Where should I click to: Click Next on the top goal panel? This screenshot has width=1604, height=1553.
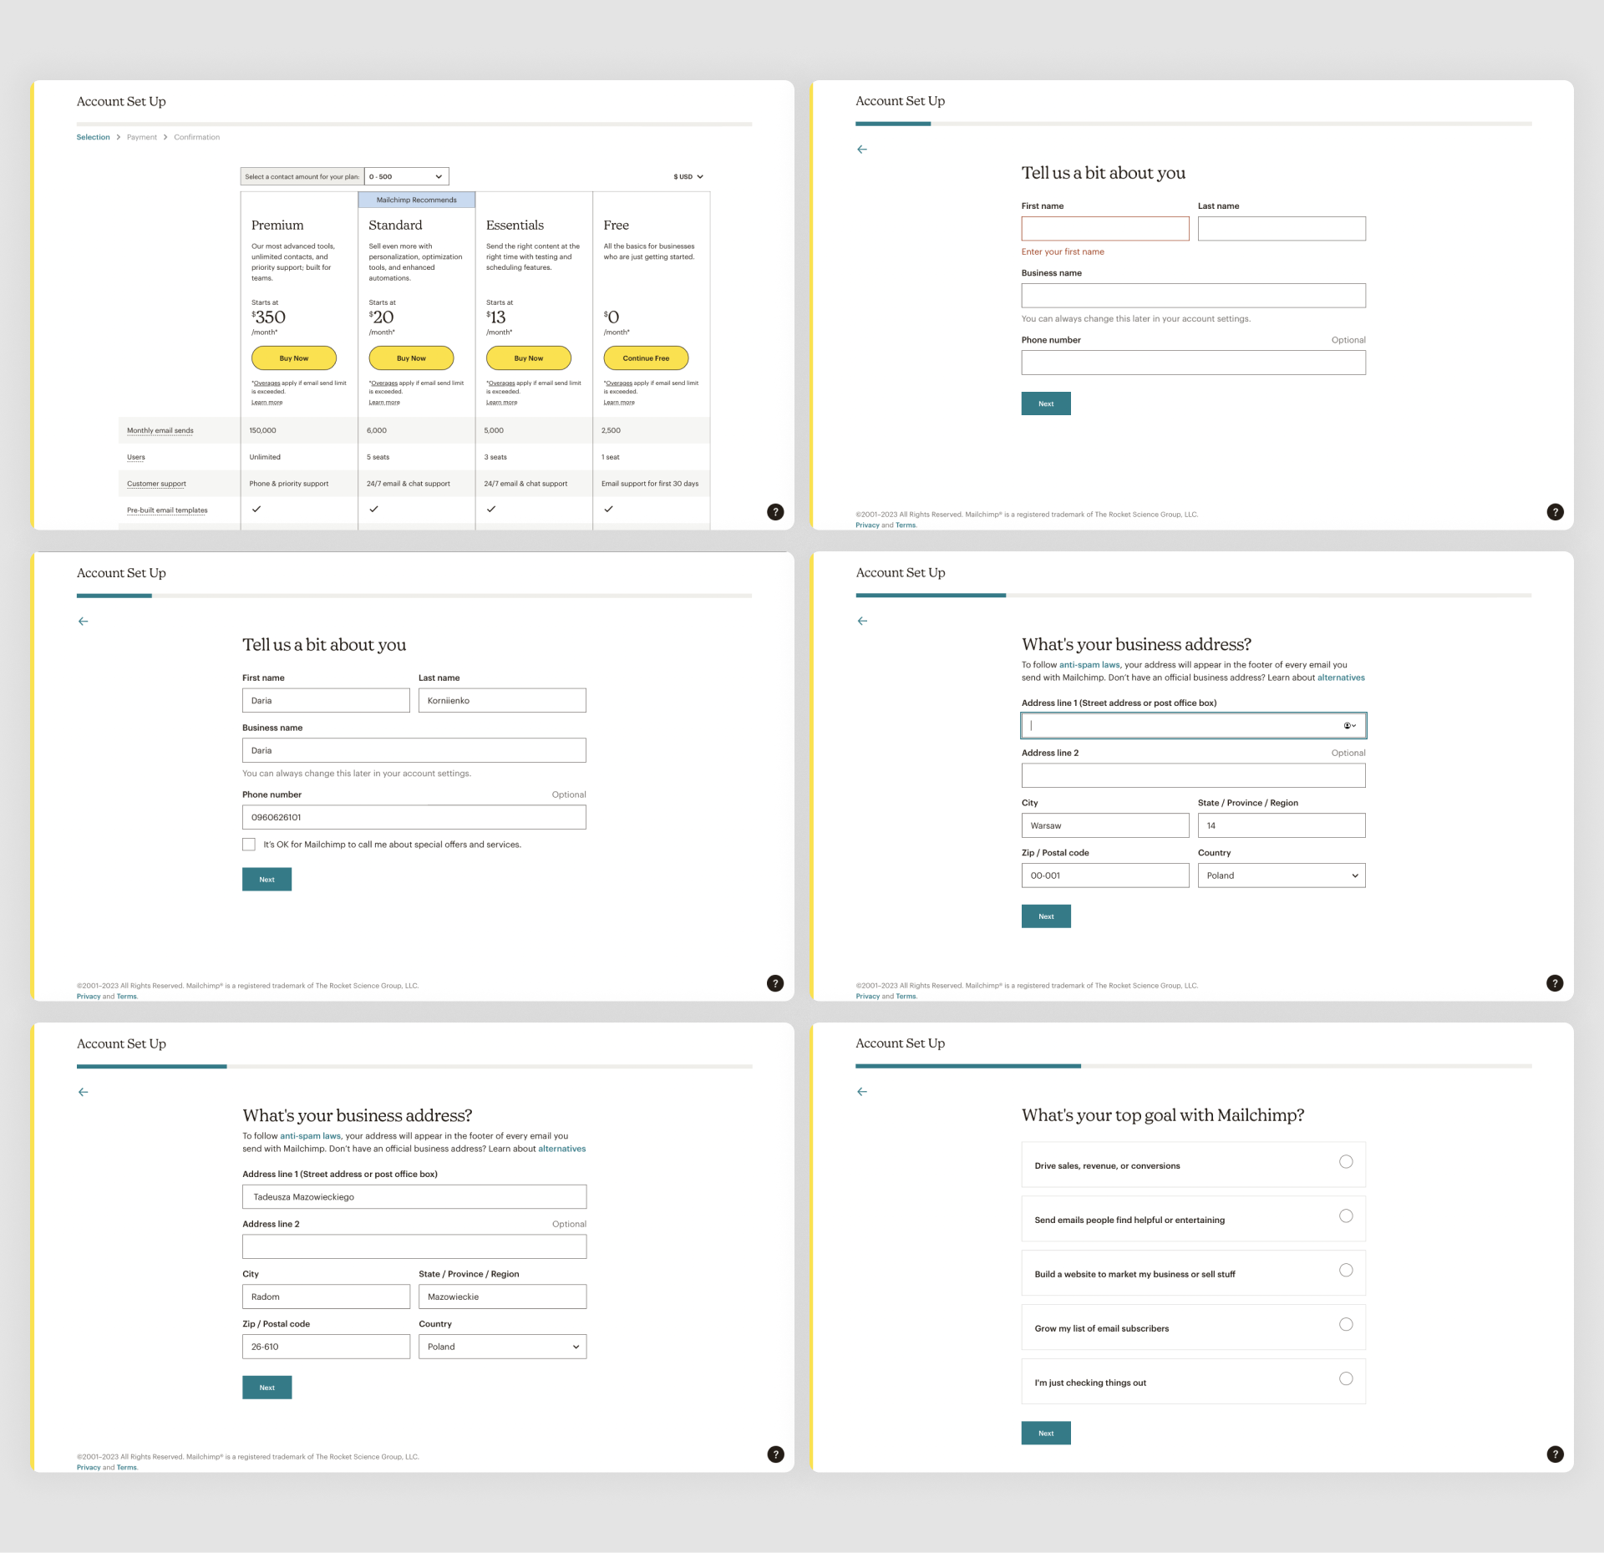point(1046,1434)
